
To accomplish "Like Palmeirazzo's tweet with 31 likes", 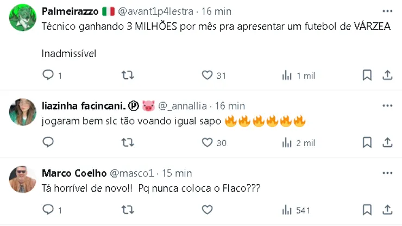I will coord(207,76).
